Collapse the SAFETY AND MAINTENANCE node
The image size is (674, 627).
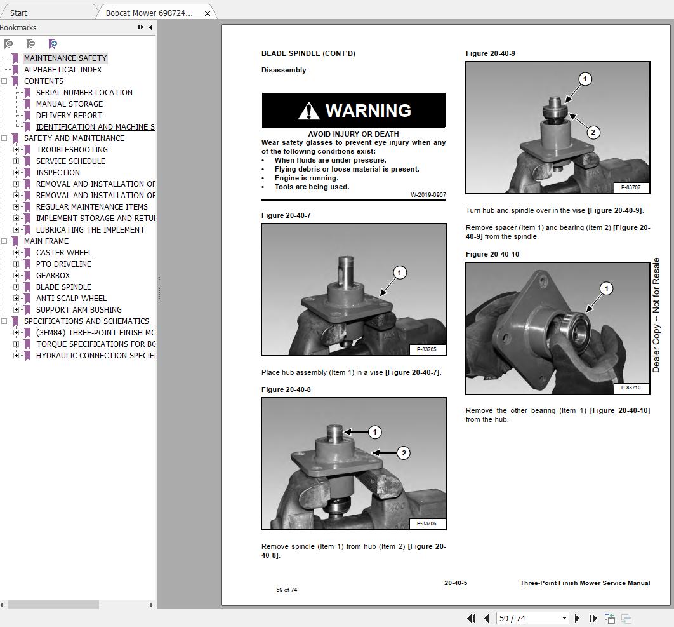4,138
